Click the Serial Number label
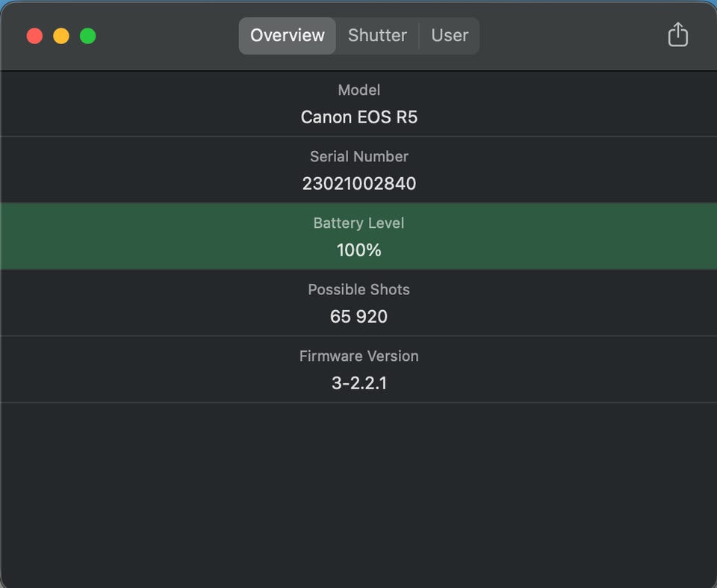717x588 pixels. [358, 156]
